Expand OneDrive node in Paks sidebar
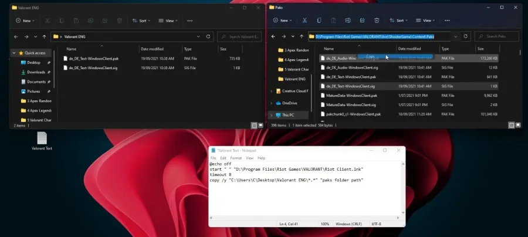 coord(272,103)
